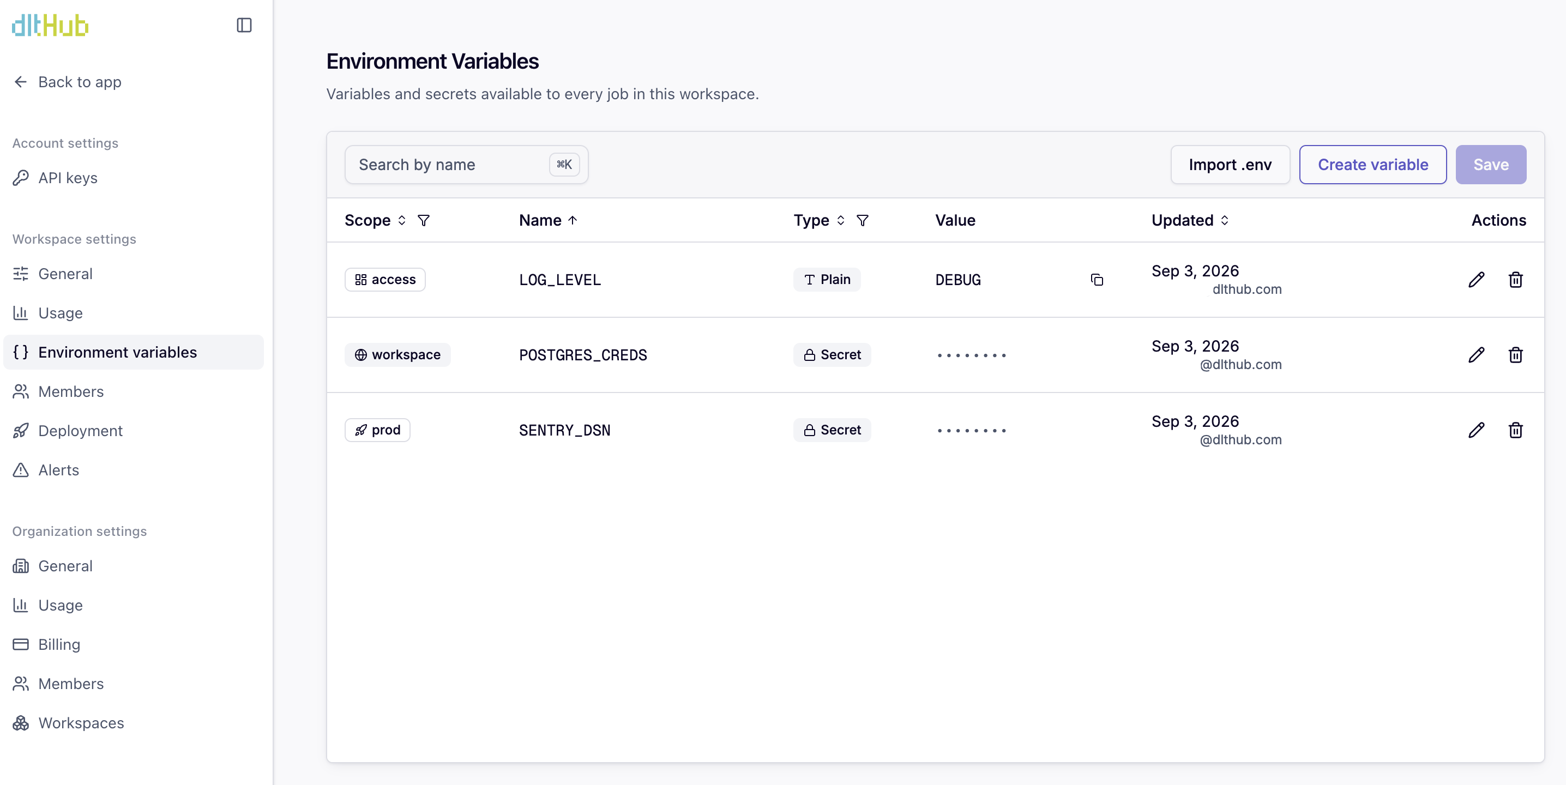Open workspace Usage page

(x=134, y=313)
